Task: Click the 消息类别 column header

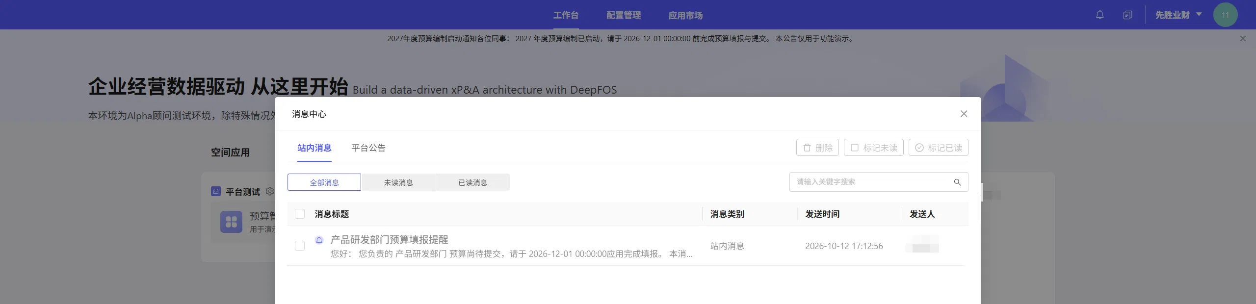Action: 727,214
